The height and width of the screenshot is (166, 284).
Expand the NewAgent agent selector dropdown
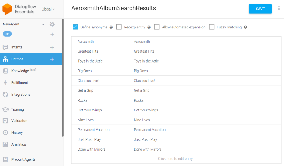pos(43,24)
